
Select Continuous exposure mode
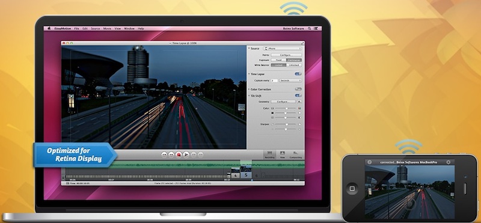point(294,60)
